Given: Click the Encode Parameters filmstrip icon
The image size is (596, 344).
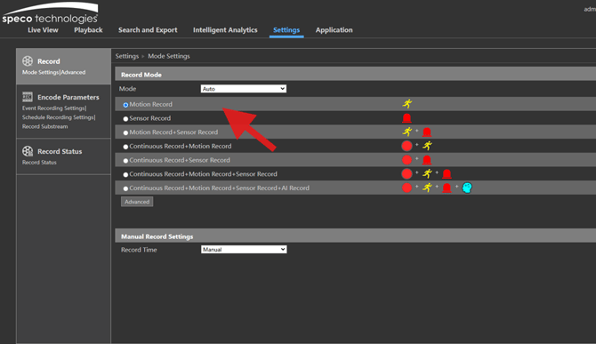Looking at the screenshot, I should pos(28,97).
